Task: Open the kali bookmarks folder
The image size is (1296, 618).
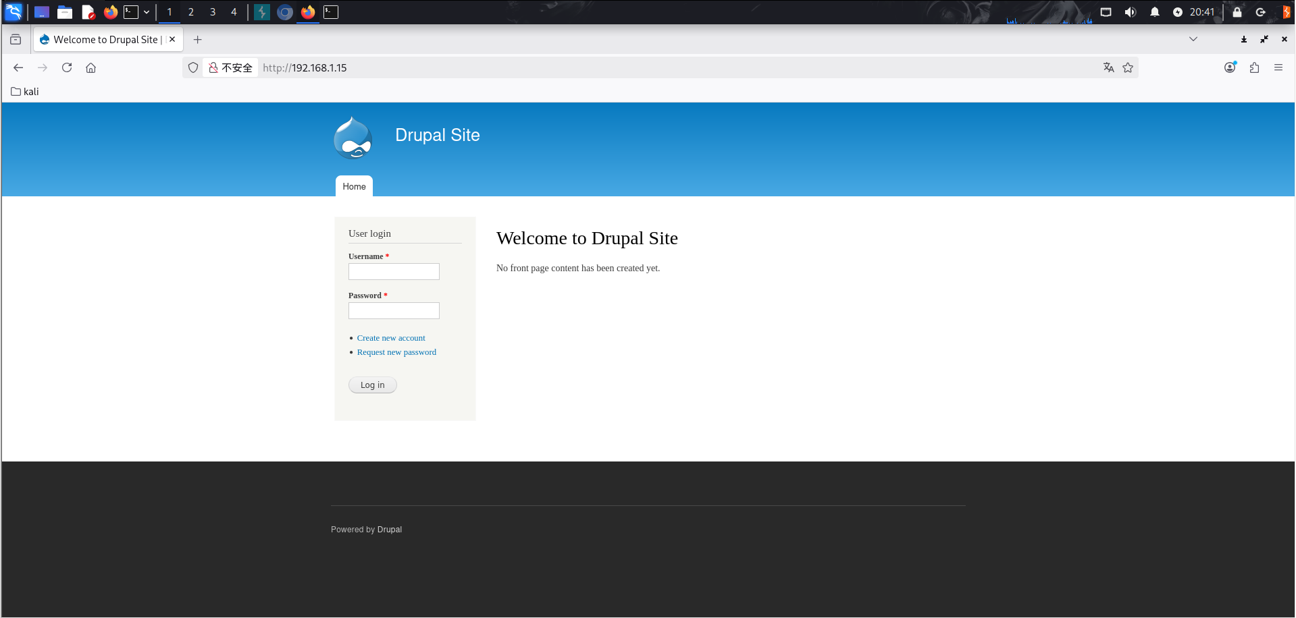Action: click(25, 92)
